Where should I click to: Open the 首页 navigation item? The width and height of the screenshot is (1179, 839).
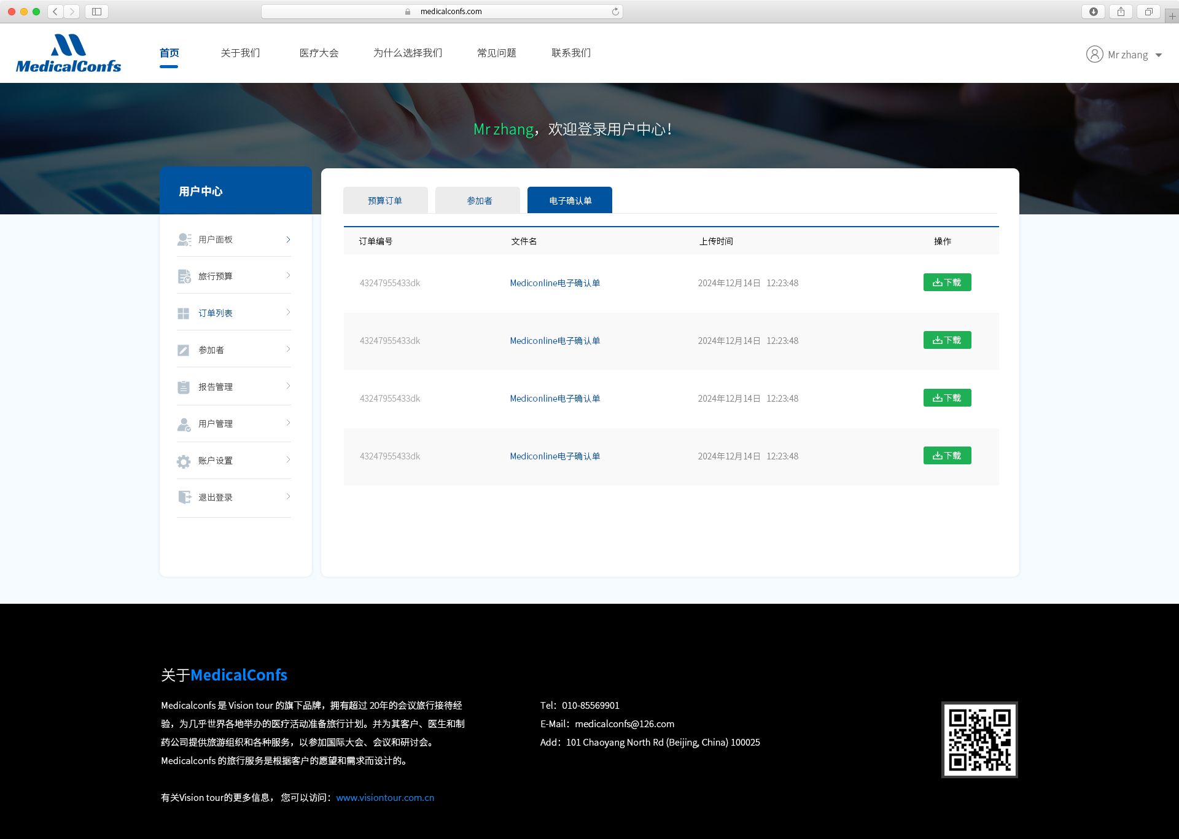[169, 53]
